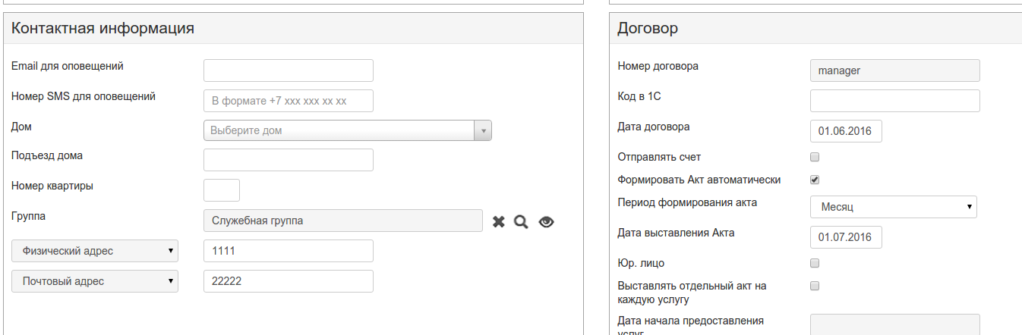Enable the Отправлять счет checkbox
Screen dimensions: 1022x335
[x=815, y=157]
